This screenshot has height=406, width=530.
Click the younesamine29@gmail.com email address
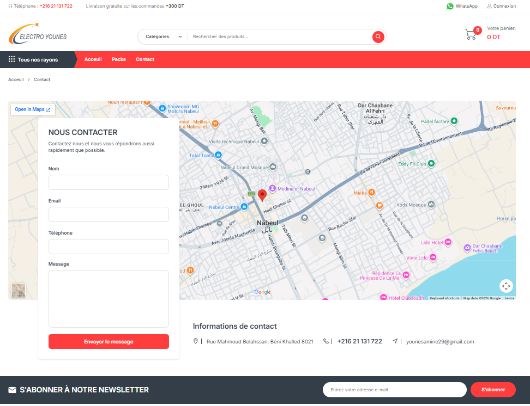[439, 342]
